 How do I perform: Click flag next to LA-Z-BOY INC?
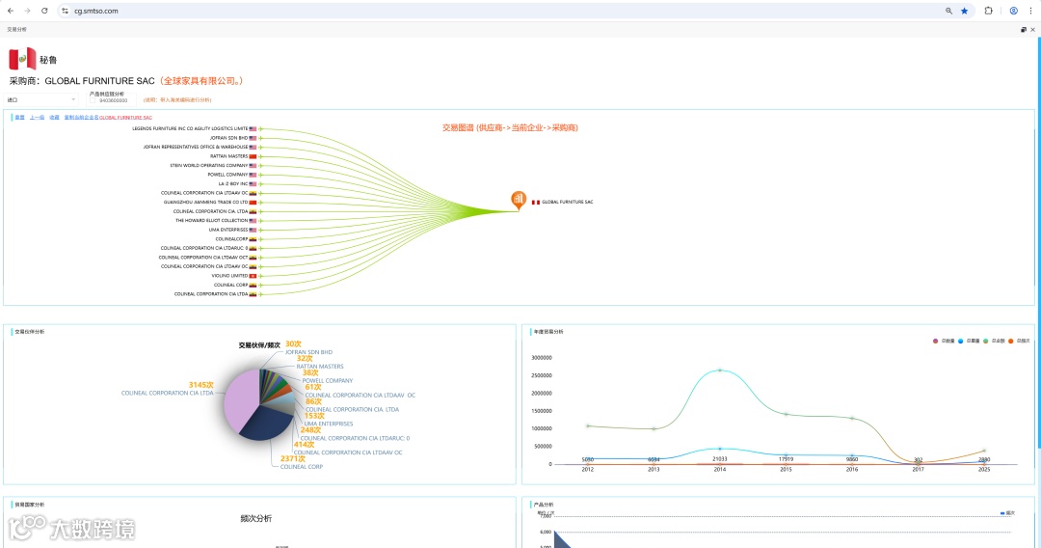(x=253, y=184)
